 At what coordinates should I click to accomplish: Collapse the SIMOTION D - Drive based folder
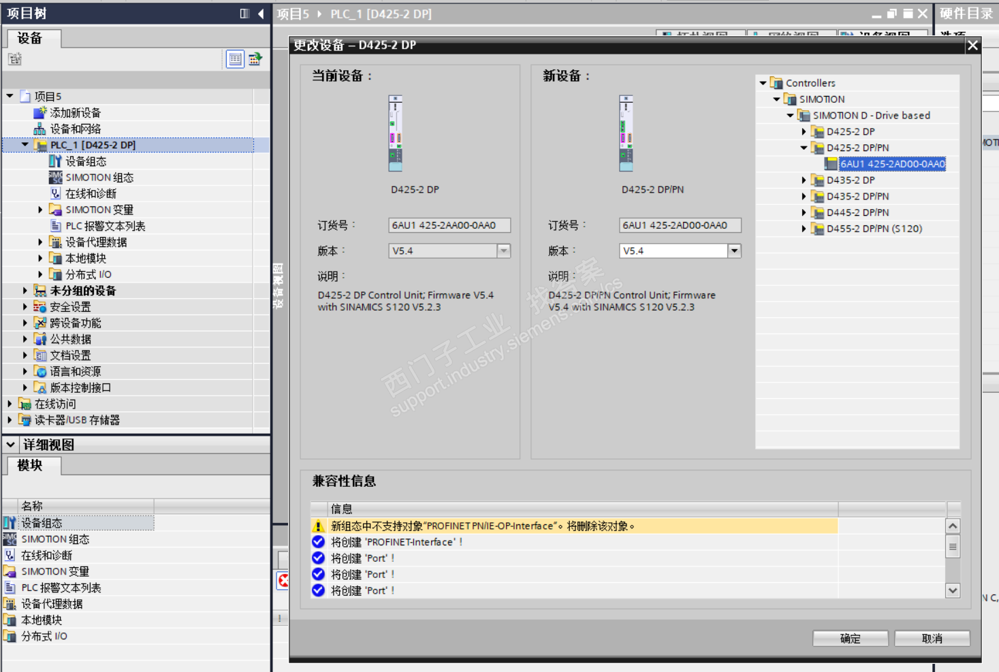[x=790, y=116]
